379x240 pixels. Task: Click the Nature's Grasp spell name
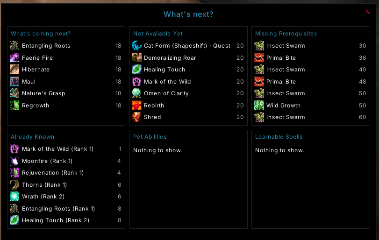click(43, 93)
